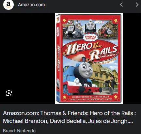Click the black engine at cover top center

(90, 27)
